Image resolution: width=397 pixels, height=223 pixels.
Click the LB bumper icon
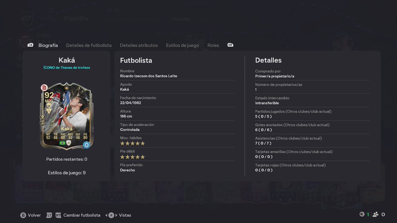pos(30,45)
